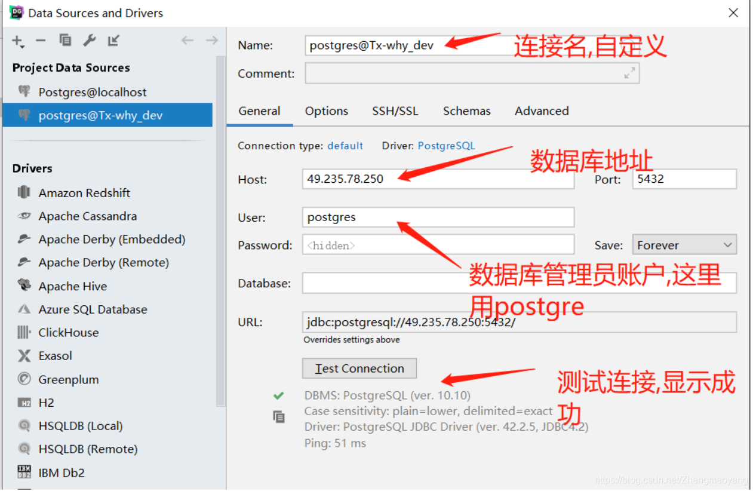
Task: Click the green checkmark connection status icon
Action: (x=278, y=395)
